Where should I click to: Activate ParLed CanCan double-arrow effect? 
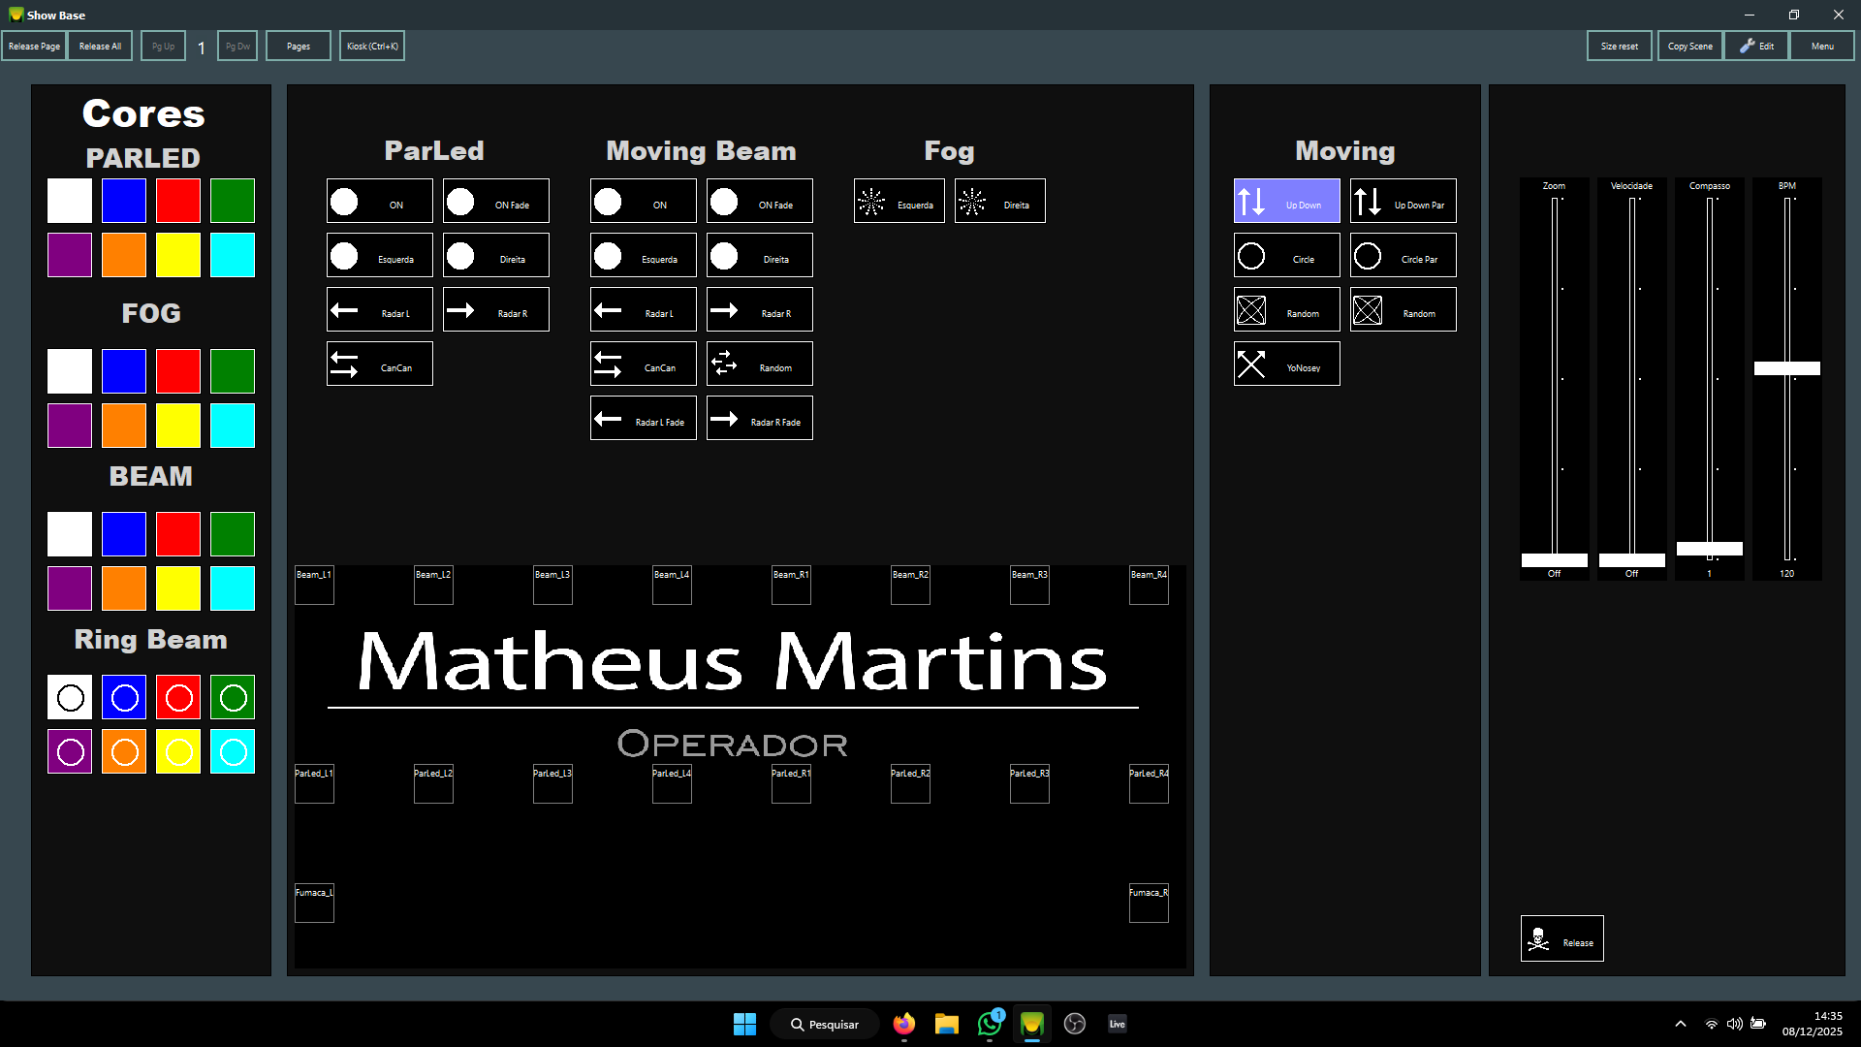click(x=379, y=364)
